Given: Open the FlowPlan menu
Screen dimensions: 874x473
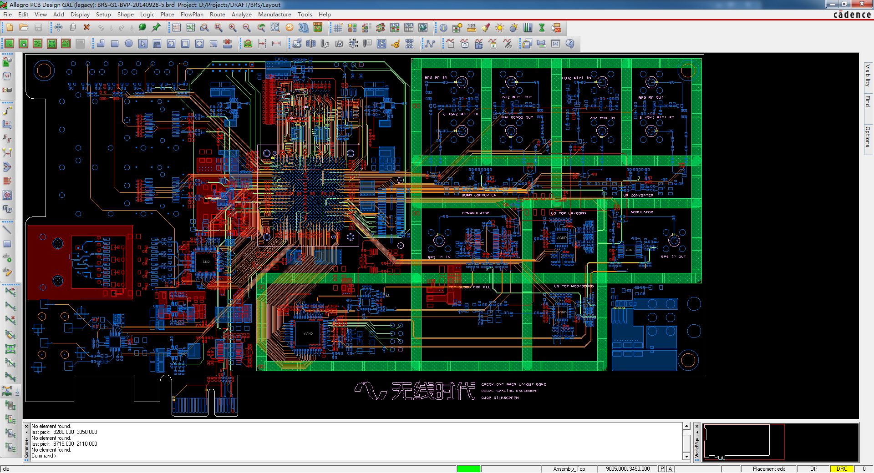Looking at the screenshot, I should pos(192,15).
